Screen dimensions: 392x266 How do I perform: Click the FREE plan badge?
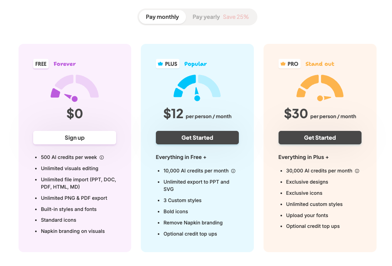[x=41, y=64]
